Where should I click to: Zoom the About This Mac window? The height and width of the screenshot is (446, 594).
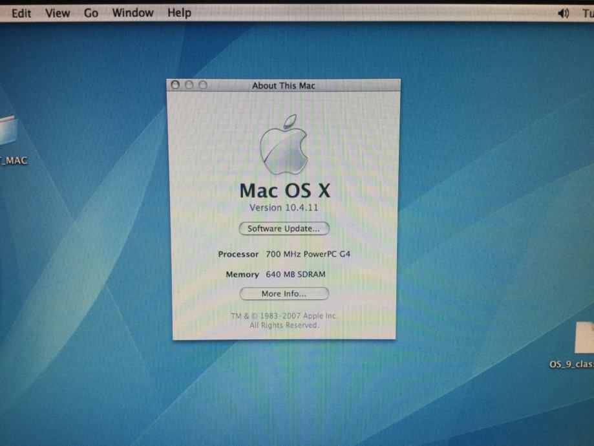click(x=203, y=85)
